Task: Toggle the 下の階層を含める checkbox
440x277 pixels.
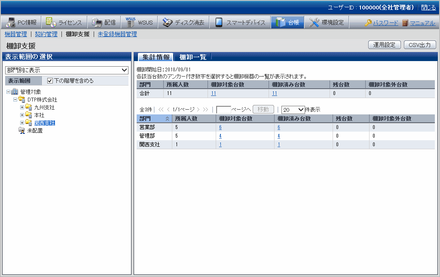Action: pyautogui.click(x=50, y=80)
